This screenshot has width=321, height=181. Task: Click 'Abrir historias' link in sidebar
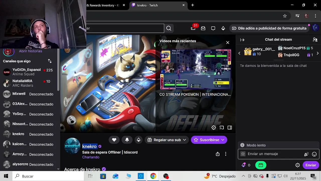pyautogui.click(x=30, y=51)
